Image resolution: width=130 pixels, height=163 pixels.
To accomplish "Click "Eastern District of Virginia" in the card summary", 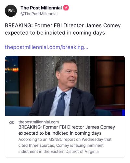I will (74, 152).
